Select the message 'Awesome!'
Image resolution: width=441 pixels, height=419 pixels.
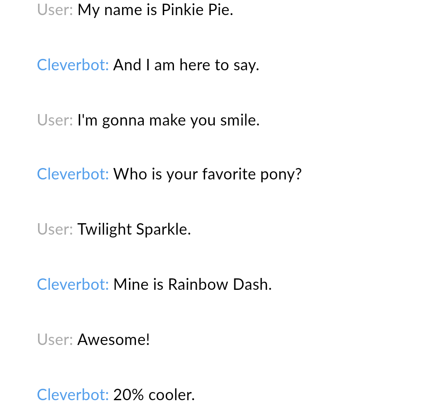point(114,340)
